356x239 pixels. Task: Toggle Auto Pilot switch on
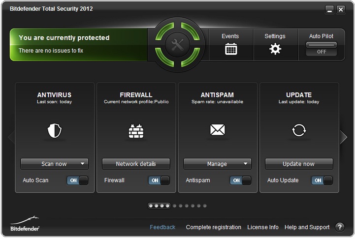coord(321,49)
